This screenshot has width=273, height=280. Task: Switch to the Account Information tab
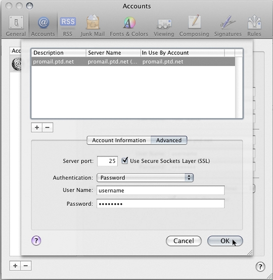[119, 140]
